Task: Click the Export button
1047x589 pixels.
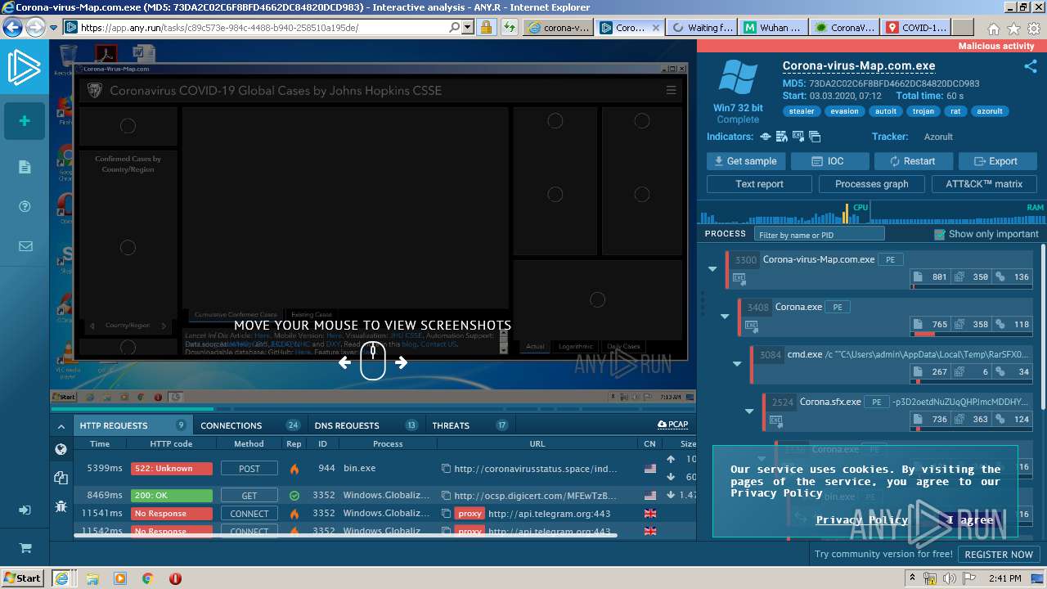Action: click(x=997, y=161)
